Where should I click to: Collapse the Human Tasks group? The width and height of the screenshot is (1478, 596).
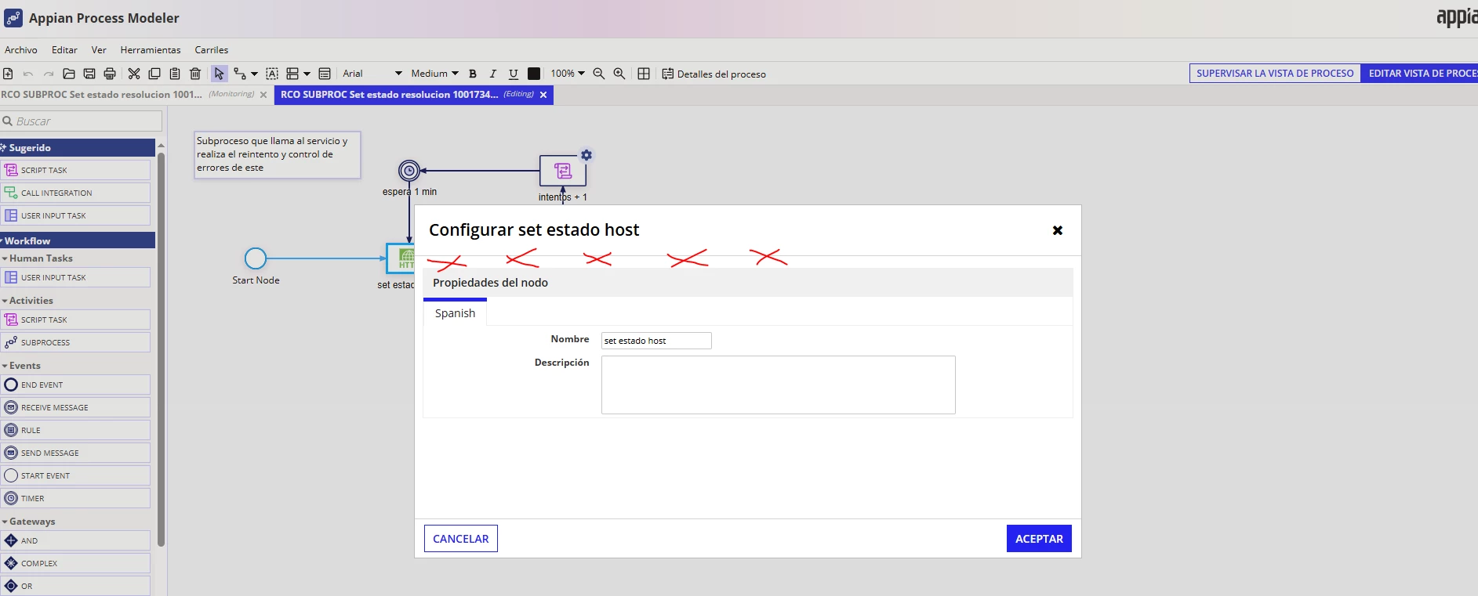point(38,258)
